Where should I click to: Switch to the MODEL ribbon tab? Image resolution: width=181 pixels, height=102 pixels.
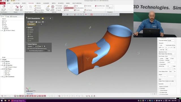(x=68, y=3)
